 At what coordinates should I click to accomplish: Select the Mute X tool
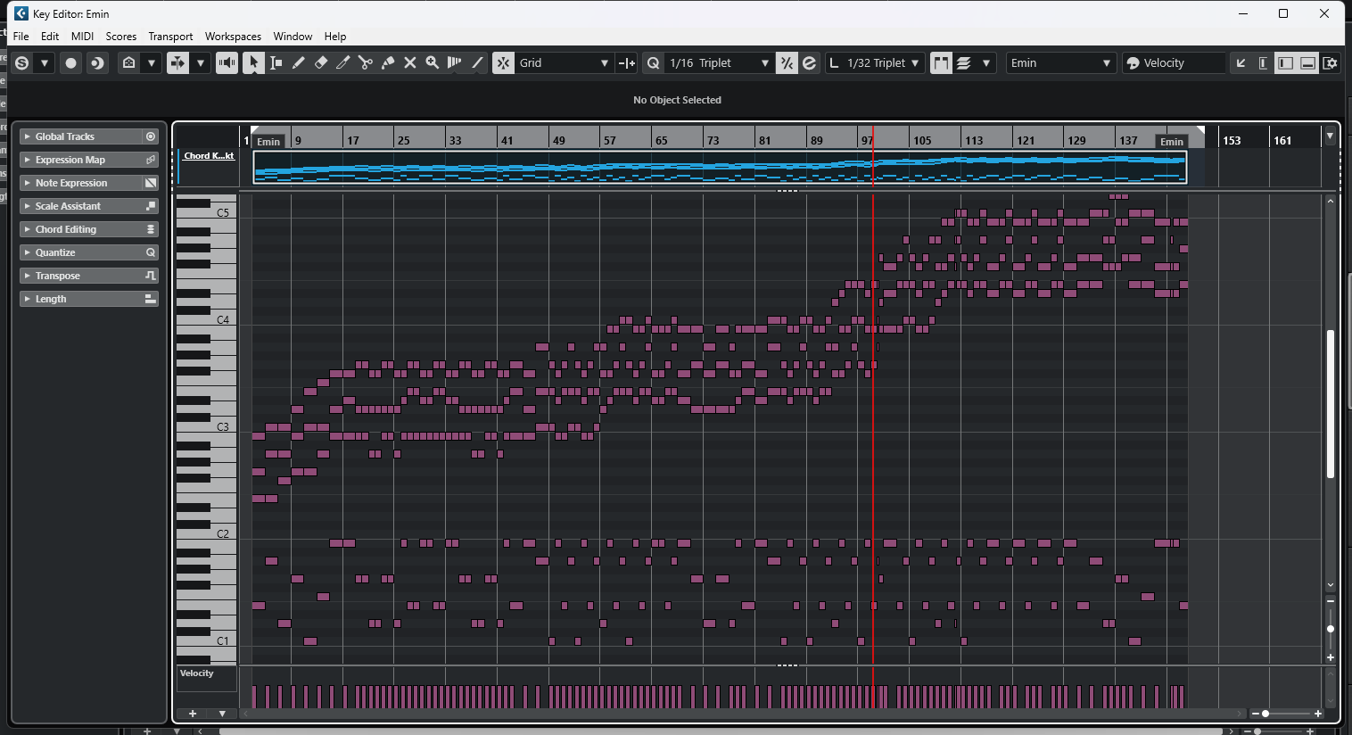[x=409, y=62]
